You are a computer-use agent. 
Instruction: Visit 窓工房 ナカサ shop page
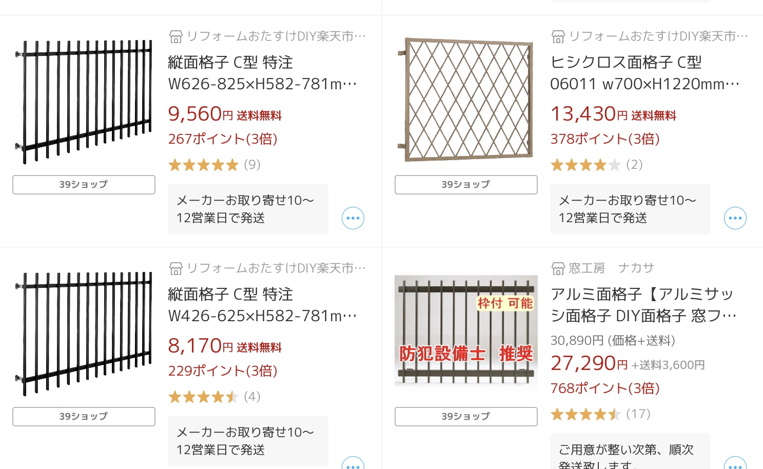[x=612, y=268]
